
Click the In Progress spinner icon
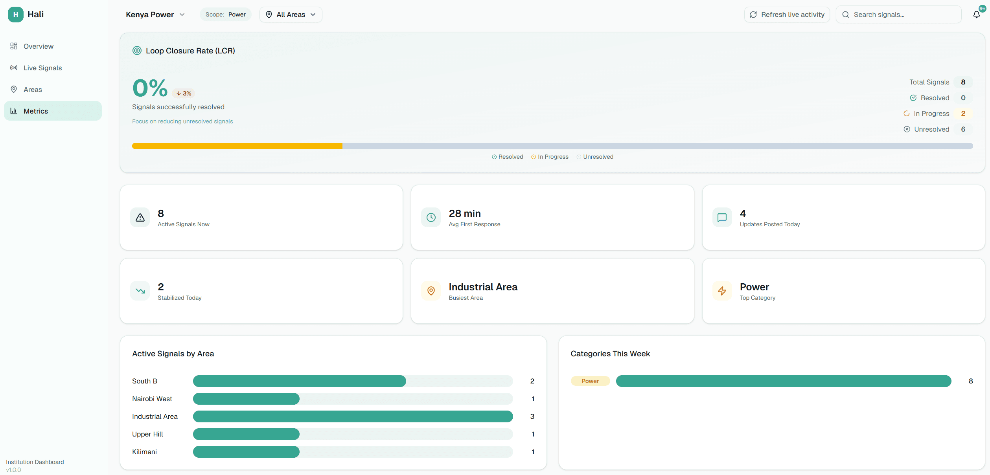tap(907, 114)
